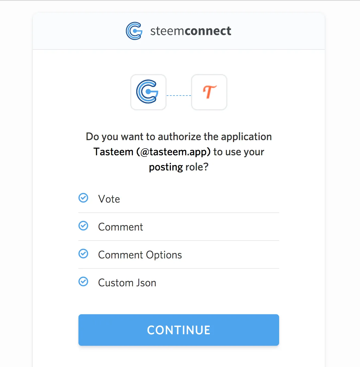Click the Tasteem (@tasteem.app) application name
Screen dimensions: 360x367
[x=152, y=152]
